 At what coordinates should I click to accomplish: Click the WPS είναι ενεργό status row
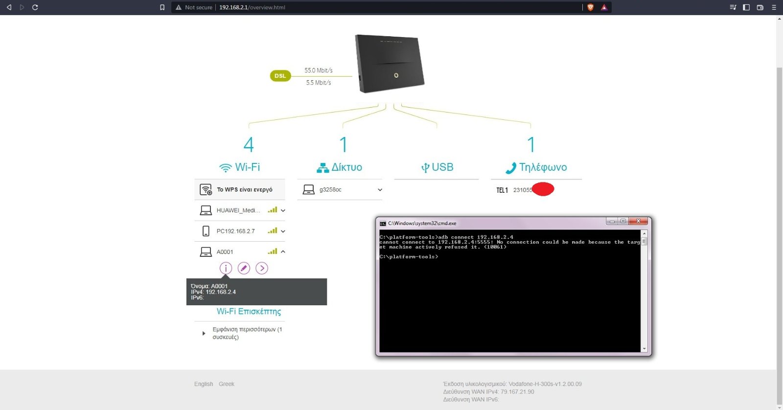pos(240,189)
